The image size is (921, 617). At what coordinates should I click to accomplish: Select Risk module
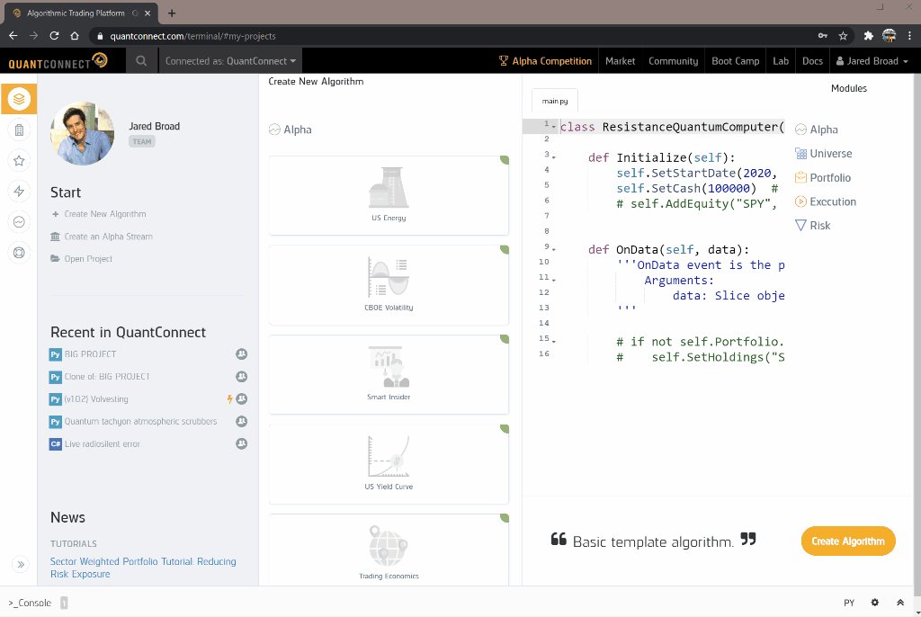pyautogui.click(x=812, y=226)
